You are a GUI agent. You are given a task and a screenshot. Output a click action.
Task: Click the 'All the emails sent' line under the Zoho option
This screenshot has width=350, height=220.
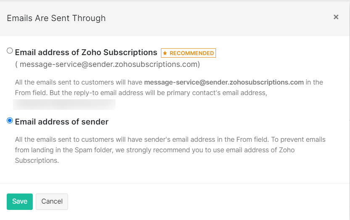[x=79, y=82]
